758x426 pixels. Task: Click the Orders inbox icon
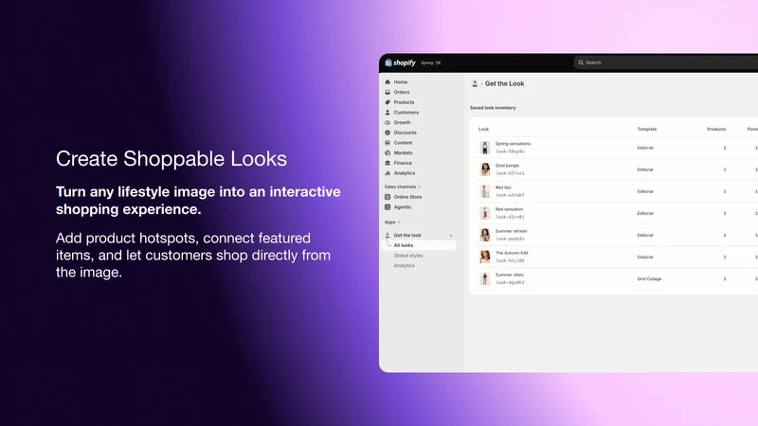pos(388,92)
